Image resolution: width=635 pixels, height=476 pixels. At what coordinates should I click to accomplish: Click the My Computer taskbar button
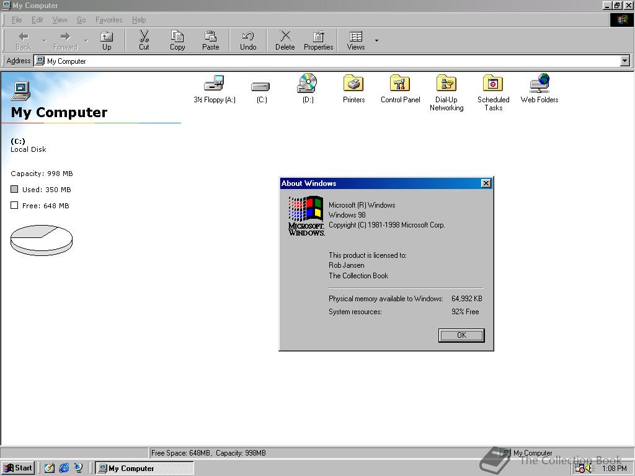144,468
